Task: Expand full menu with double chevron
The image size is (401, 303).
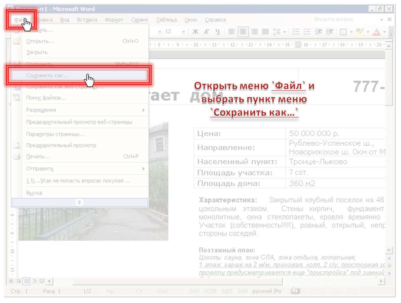Action: tap(80, 202)
